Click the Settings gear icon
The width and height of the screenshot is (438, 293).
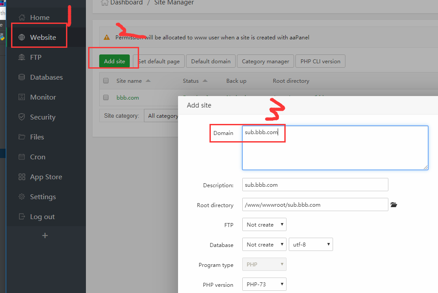(21, 197)
